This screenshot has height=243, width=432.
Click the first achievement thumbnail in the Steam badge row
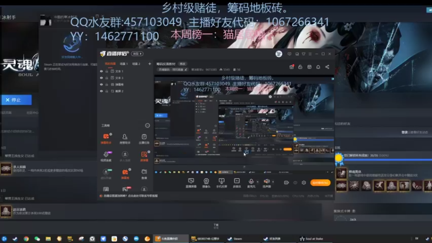(x=341, y=186)
